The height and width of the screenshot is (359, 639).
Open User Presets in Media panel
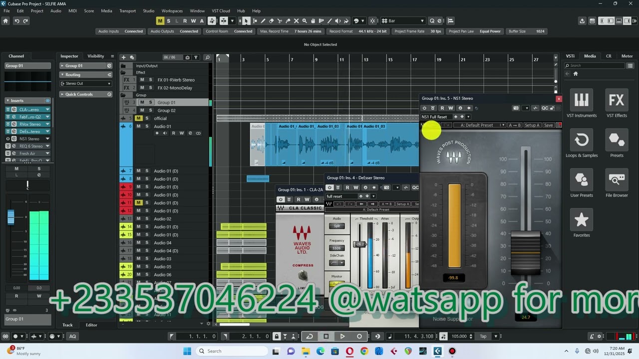[x=582, y=183]
